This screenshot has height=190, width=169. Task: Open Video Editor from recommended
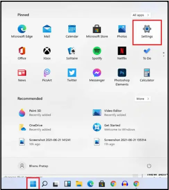[x=109, y=113]
